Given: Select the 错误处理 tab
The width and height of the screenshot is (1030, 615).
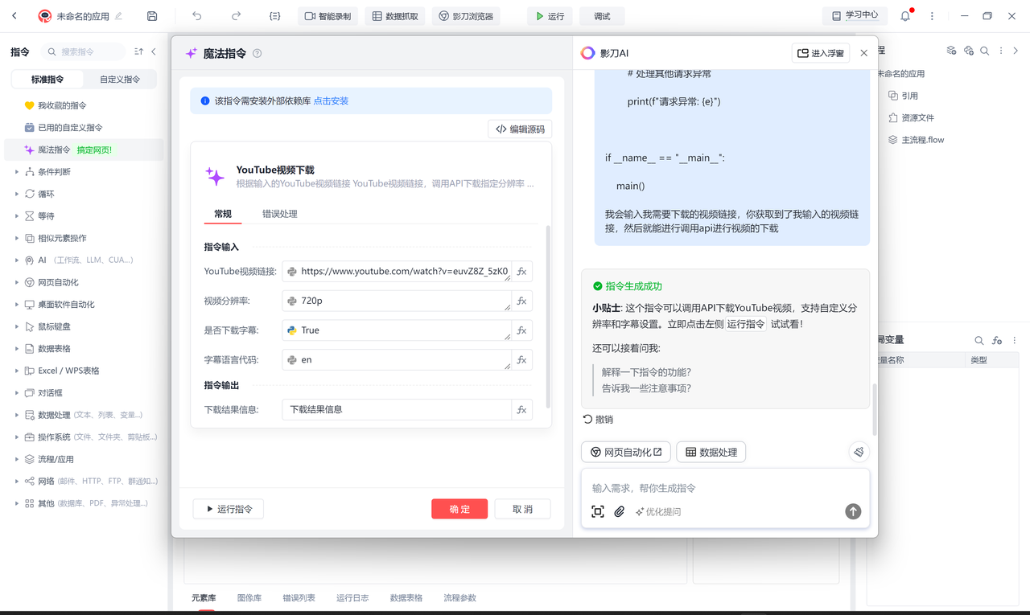Looking at the screenshot, I should pos(280,214).
